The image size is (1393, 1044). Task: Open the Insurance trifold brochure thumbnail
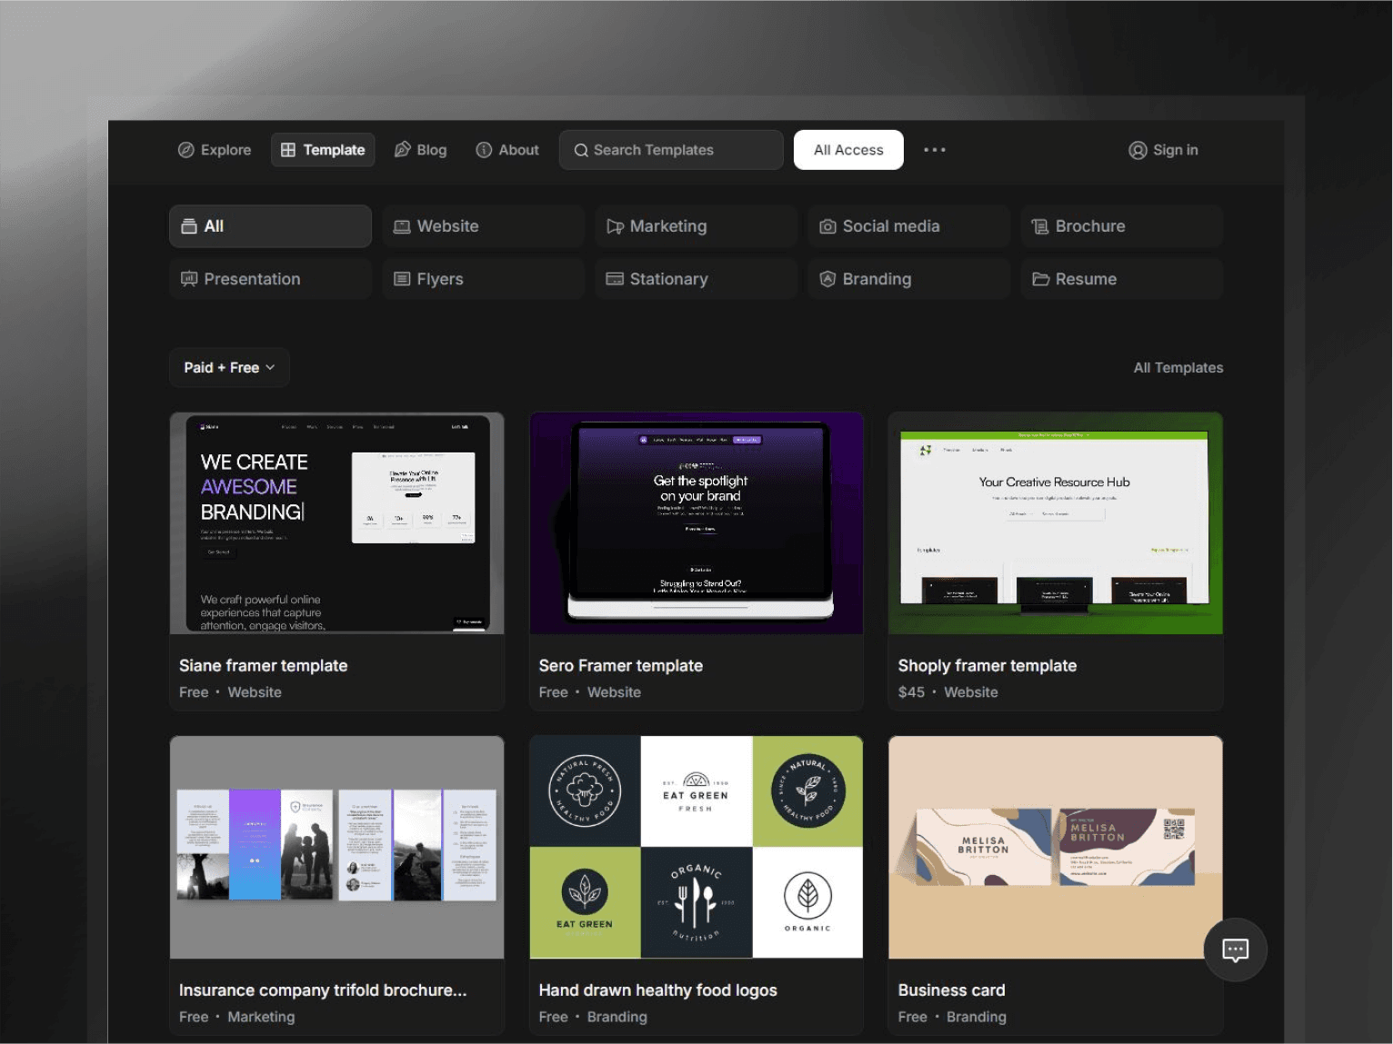click(336, 848)
